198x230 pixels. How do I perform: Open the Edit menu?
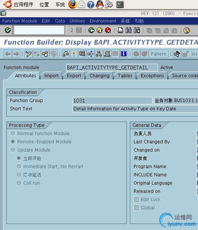pyautogui.click(x=46, y=21)
